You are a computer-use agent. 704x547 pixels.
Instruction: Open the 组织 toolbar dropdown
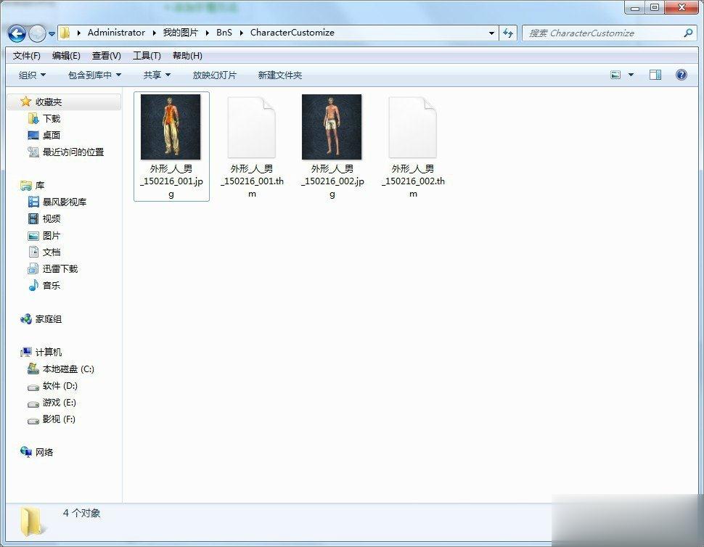pyautogui.click(x=32, y=75)
